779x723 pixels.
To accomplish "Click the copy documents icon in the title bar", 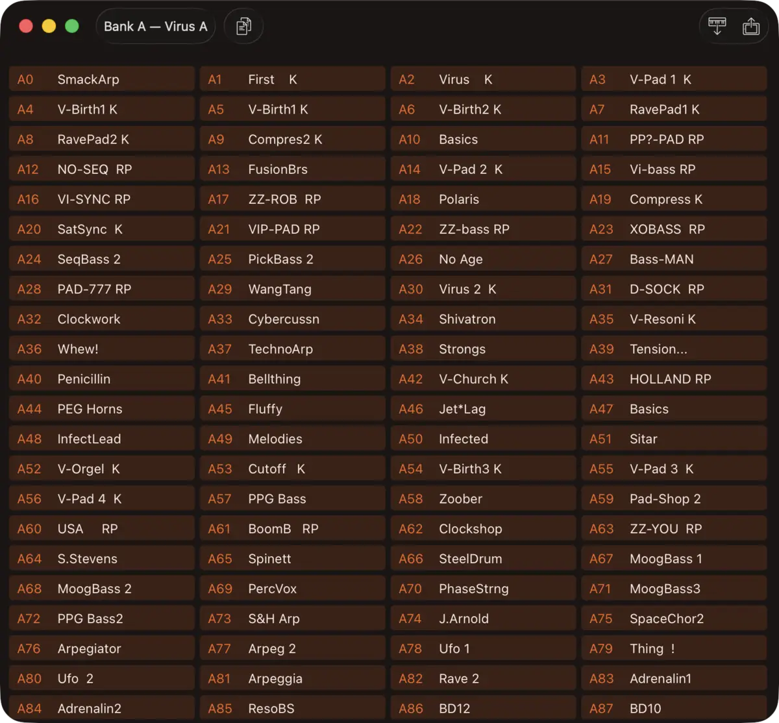I will [x=243, y=27].
